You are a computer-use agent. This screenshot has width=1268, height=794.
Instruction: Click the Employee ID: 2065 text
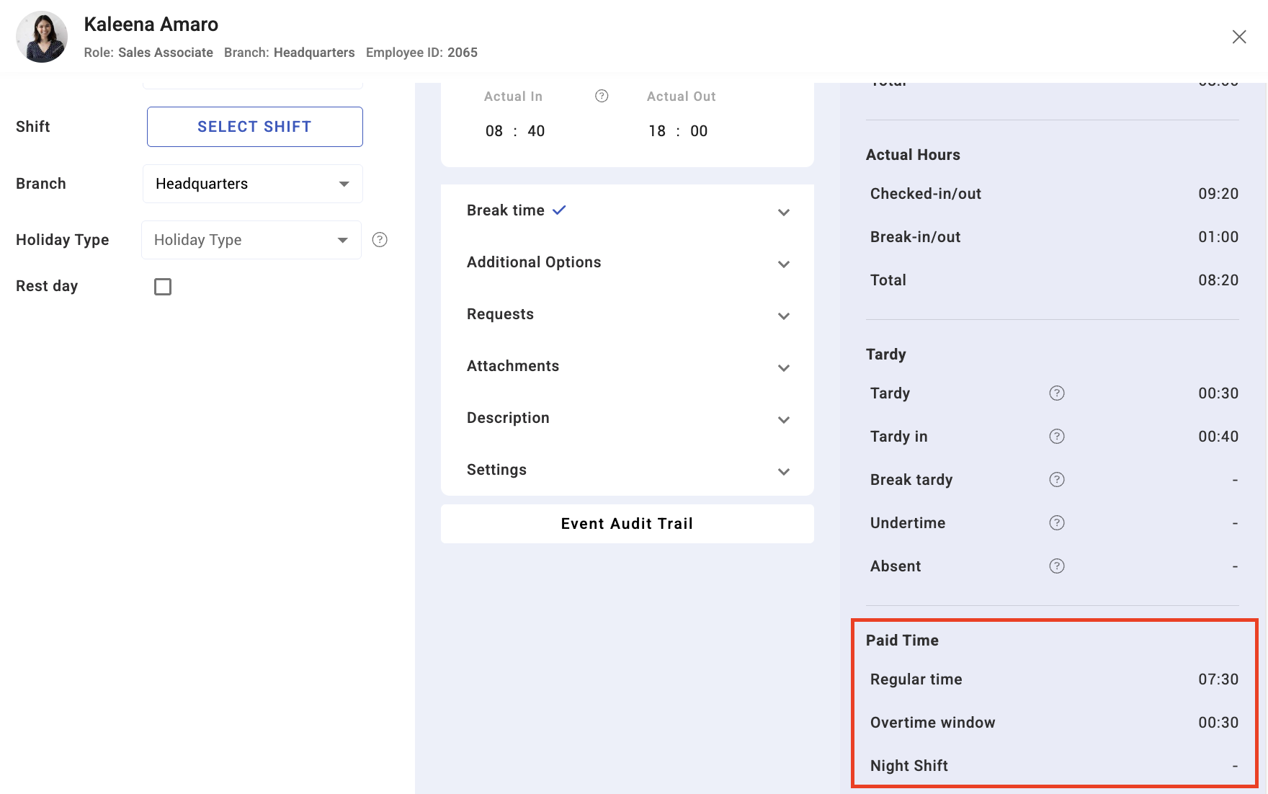click(x=421, y=53)
